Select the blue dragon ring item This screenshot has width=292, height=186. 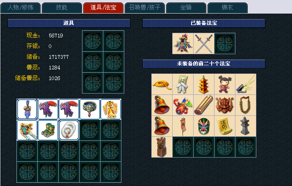90,109
